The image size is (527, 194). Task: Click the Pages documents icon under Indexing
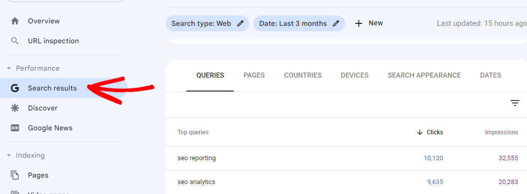point(15,175)
